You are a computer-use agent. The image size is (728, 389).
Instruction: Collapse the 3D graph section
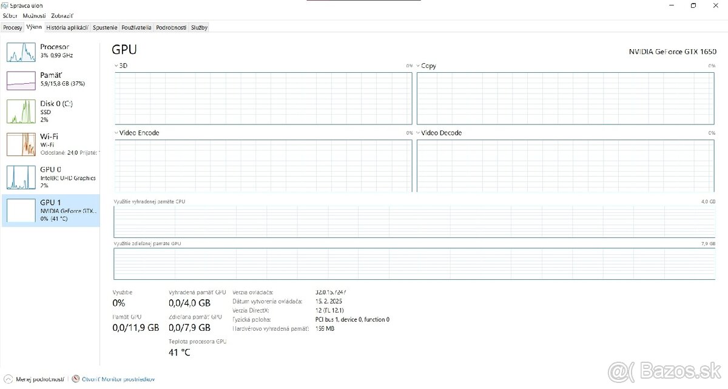pos(115,66)
